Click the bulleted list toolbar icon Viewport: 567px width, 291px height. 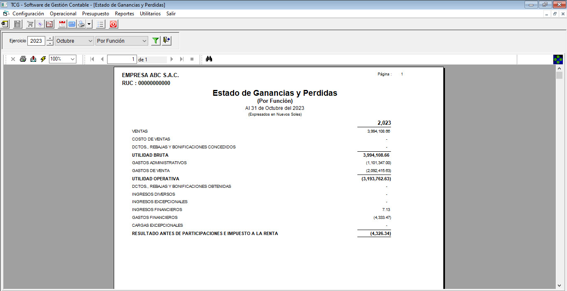tap(100, 24)
